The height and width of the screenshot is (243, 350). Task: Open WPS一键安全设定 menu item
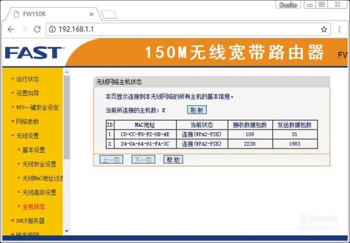click(38, 107)
